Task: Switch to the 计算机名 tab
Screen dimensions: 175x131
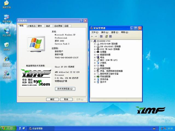Action: 31,26
